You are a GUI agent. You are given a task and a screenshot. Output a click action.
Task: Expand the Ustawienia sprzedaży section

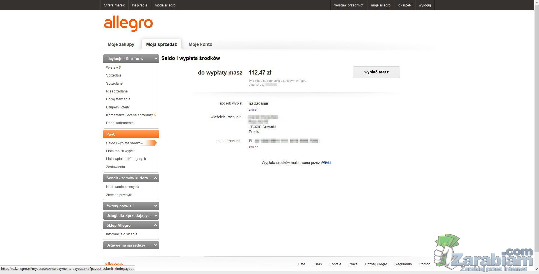(x=155, y=245)
